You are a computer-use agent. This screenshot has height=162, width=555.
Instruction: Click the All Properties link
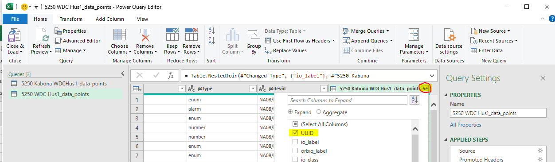[465, 125]
